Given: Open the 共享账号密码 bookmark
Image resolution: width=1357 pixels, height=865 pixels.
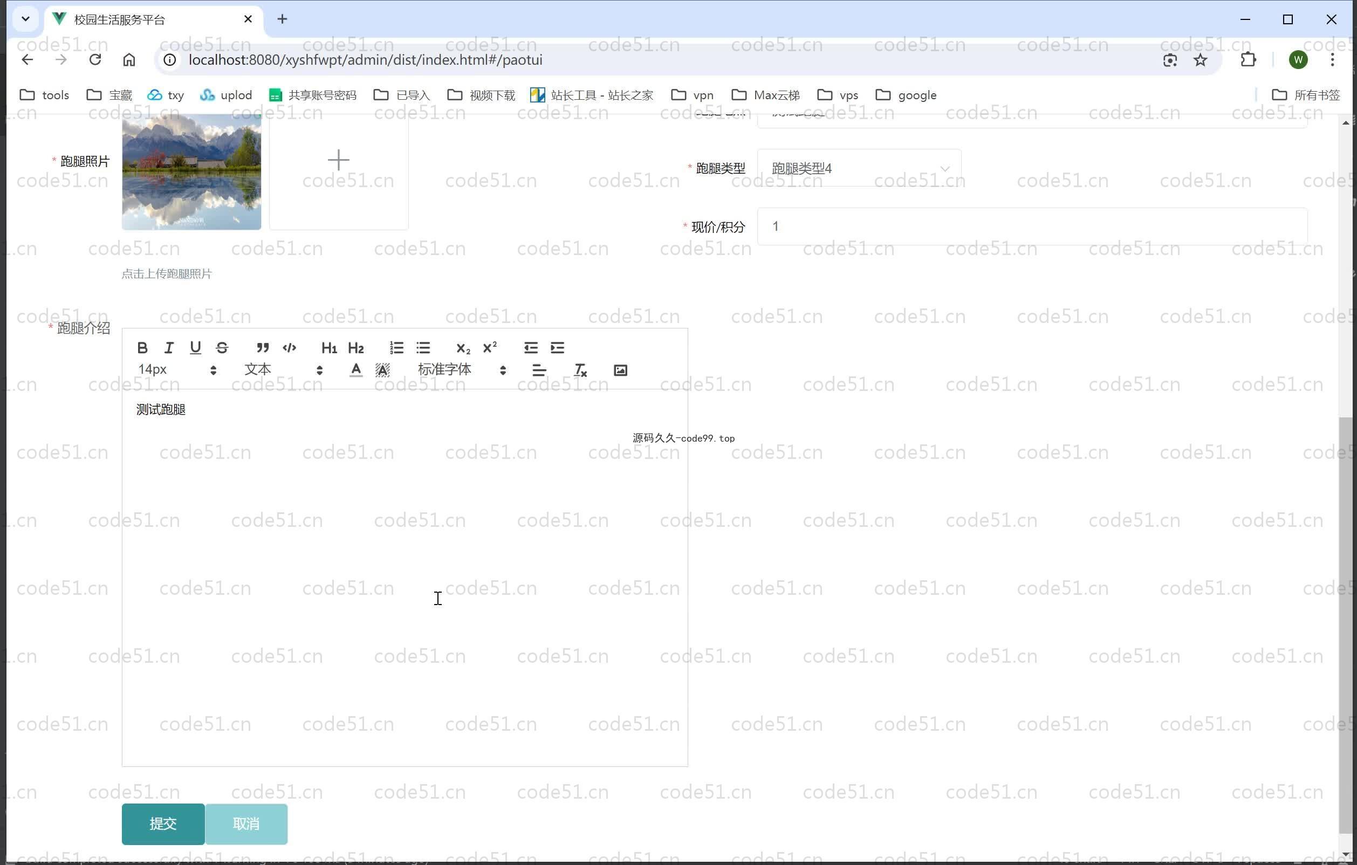Looking at the screenshot, I should (313, 95).
